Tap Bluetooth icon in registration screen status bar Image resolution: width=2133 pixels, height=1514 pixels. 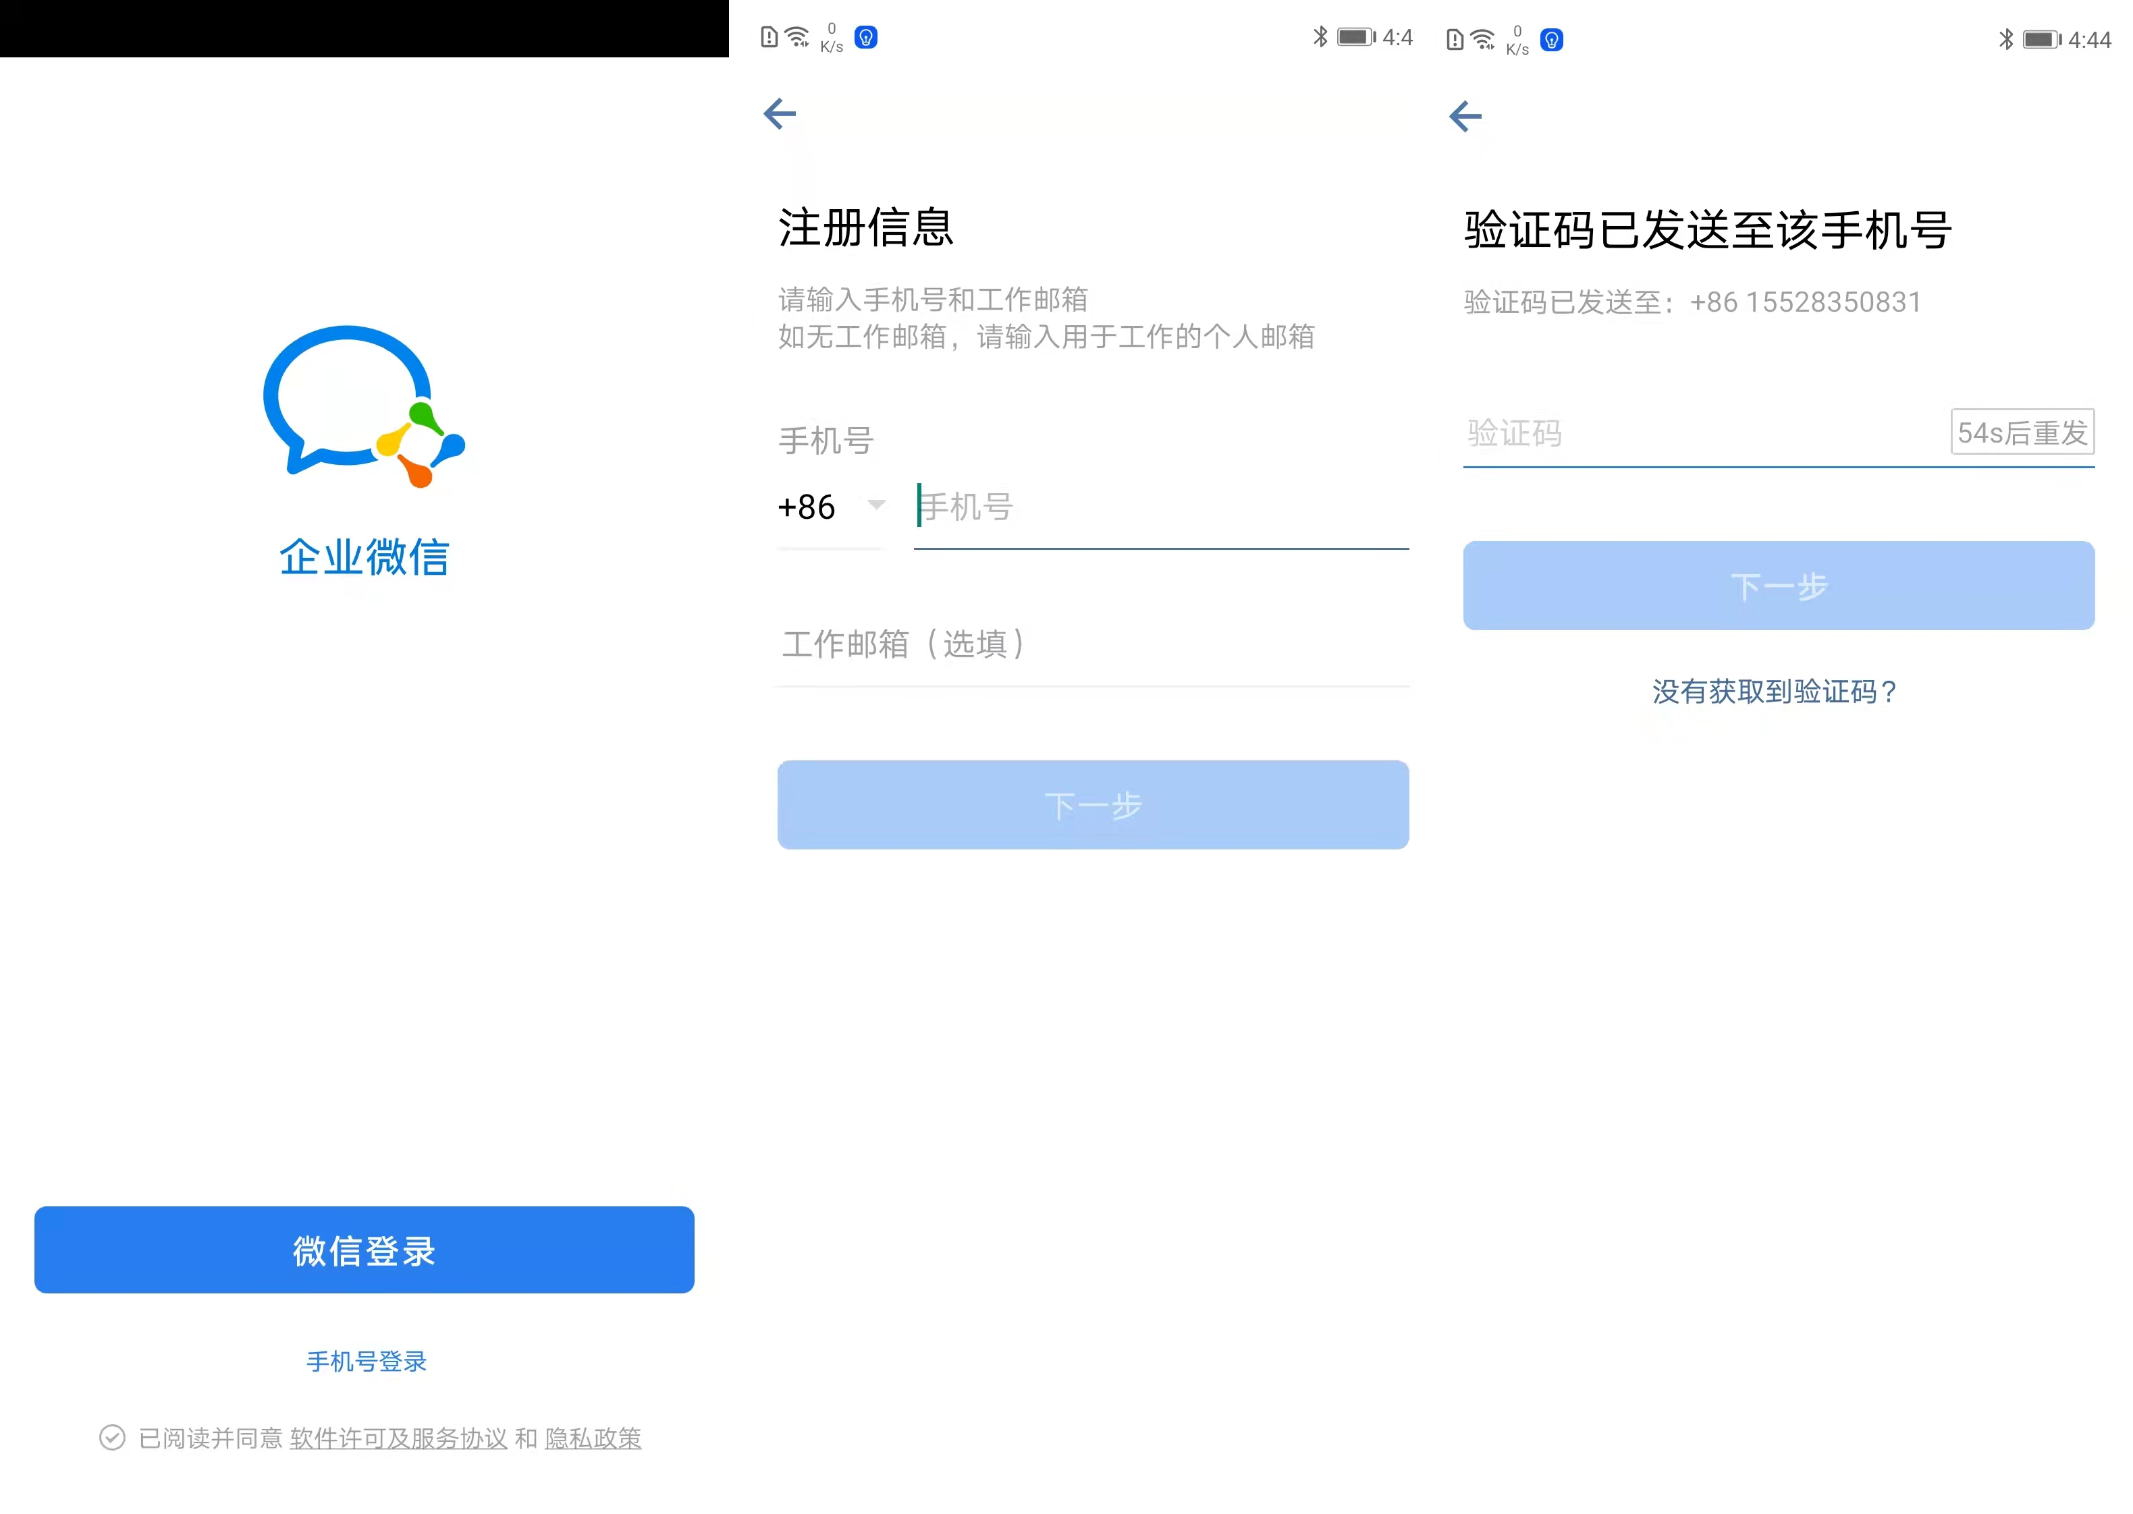pos(1320,36)
